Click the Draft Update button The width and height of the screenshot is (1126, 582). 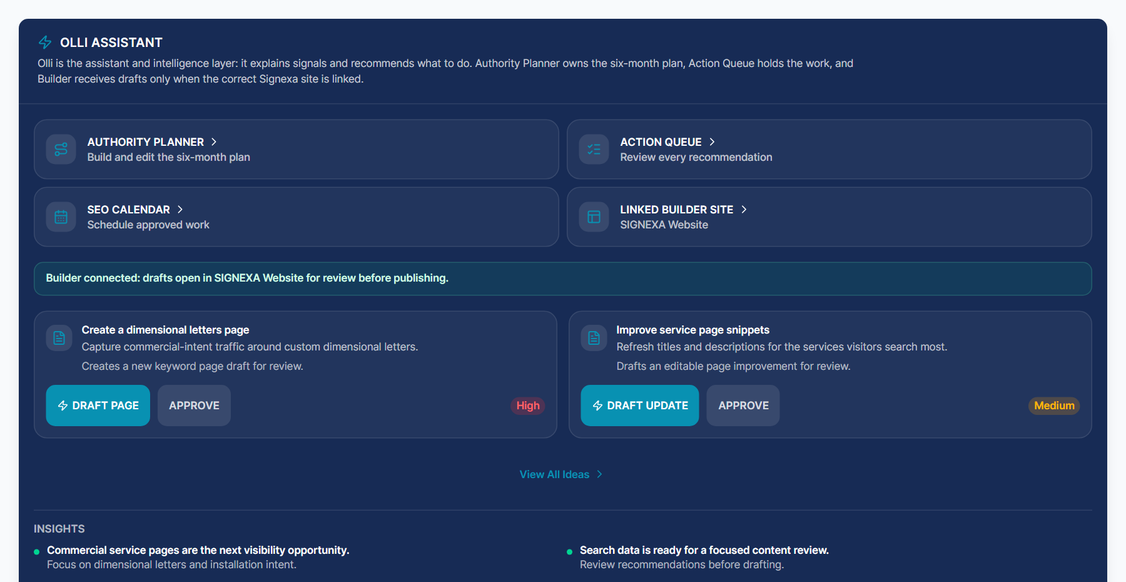(x=640, y=406)
